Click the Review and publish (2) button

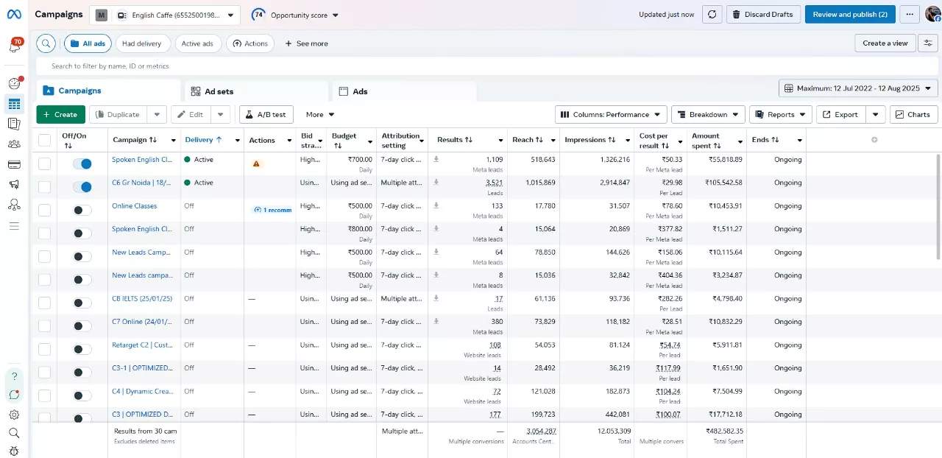849,15
